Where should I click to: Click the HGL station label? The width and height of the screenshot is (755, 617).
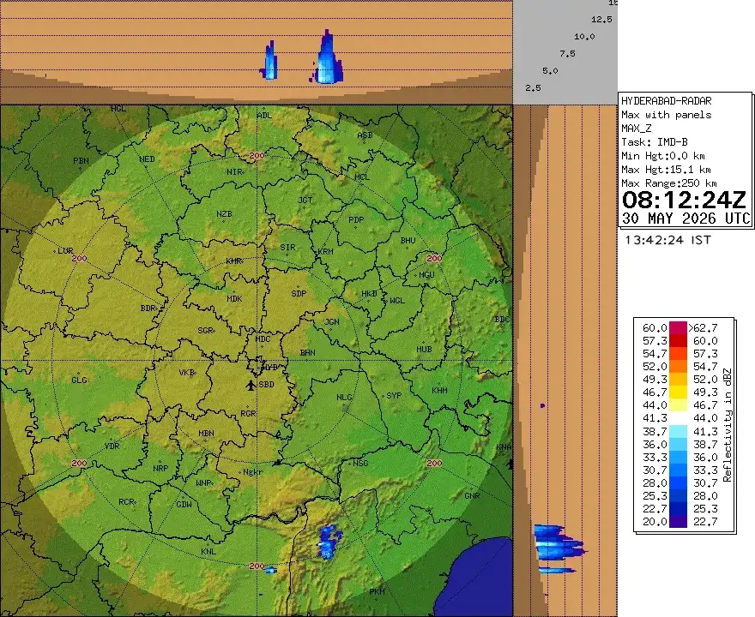[x=118, y=109]
